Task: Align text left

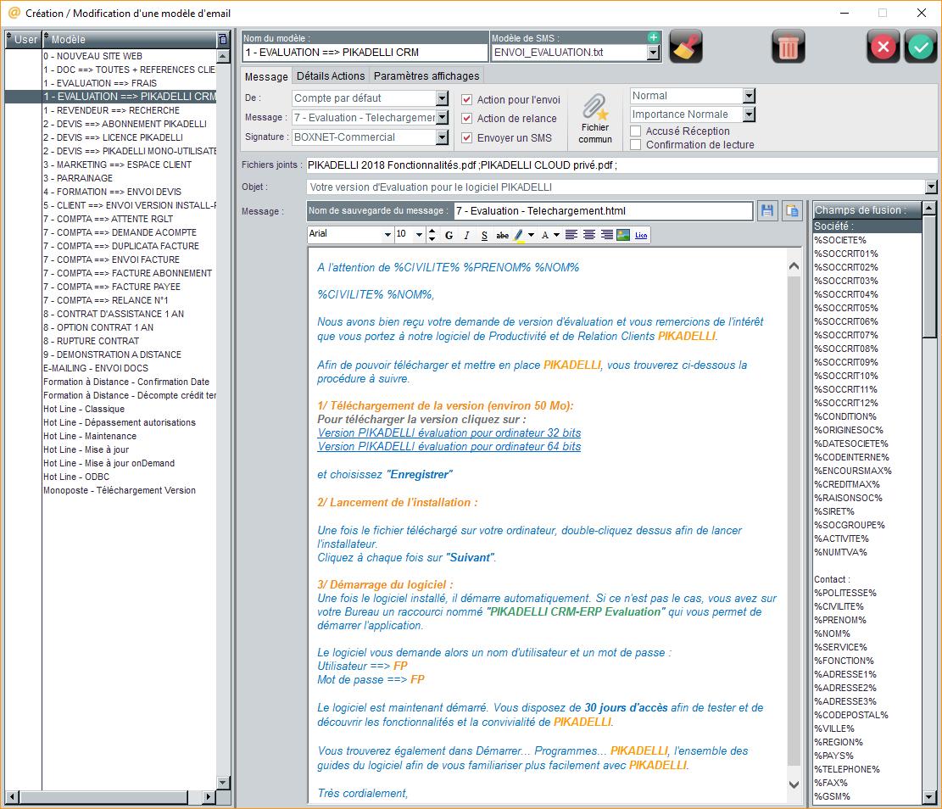Action: coord(571,235)
